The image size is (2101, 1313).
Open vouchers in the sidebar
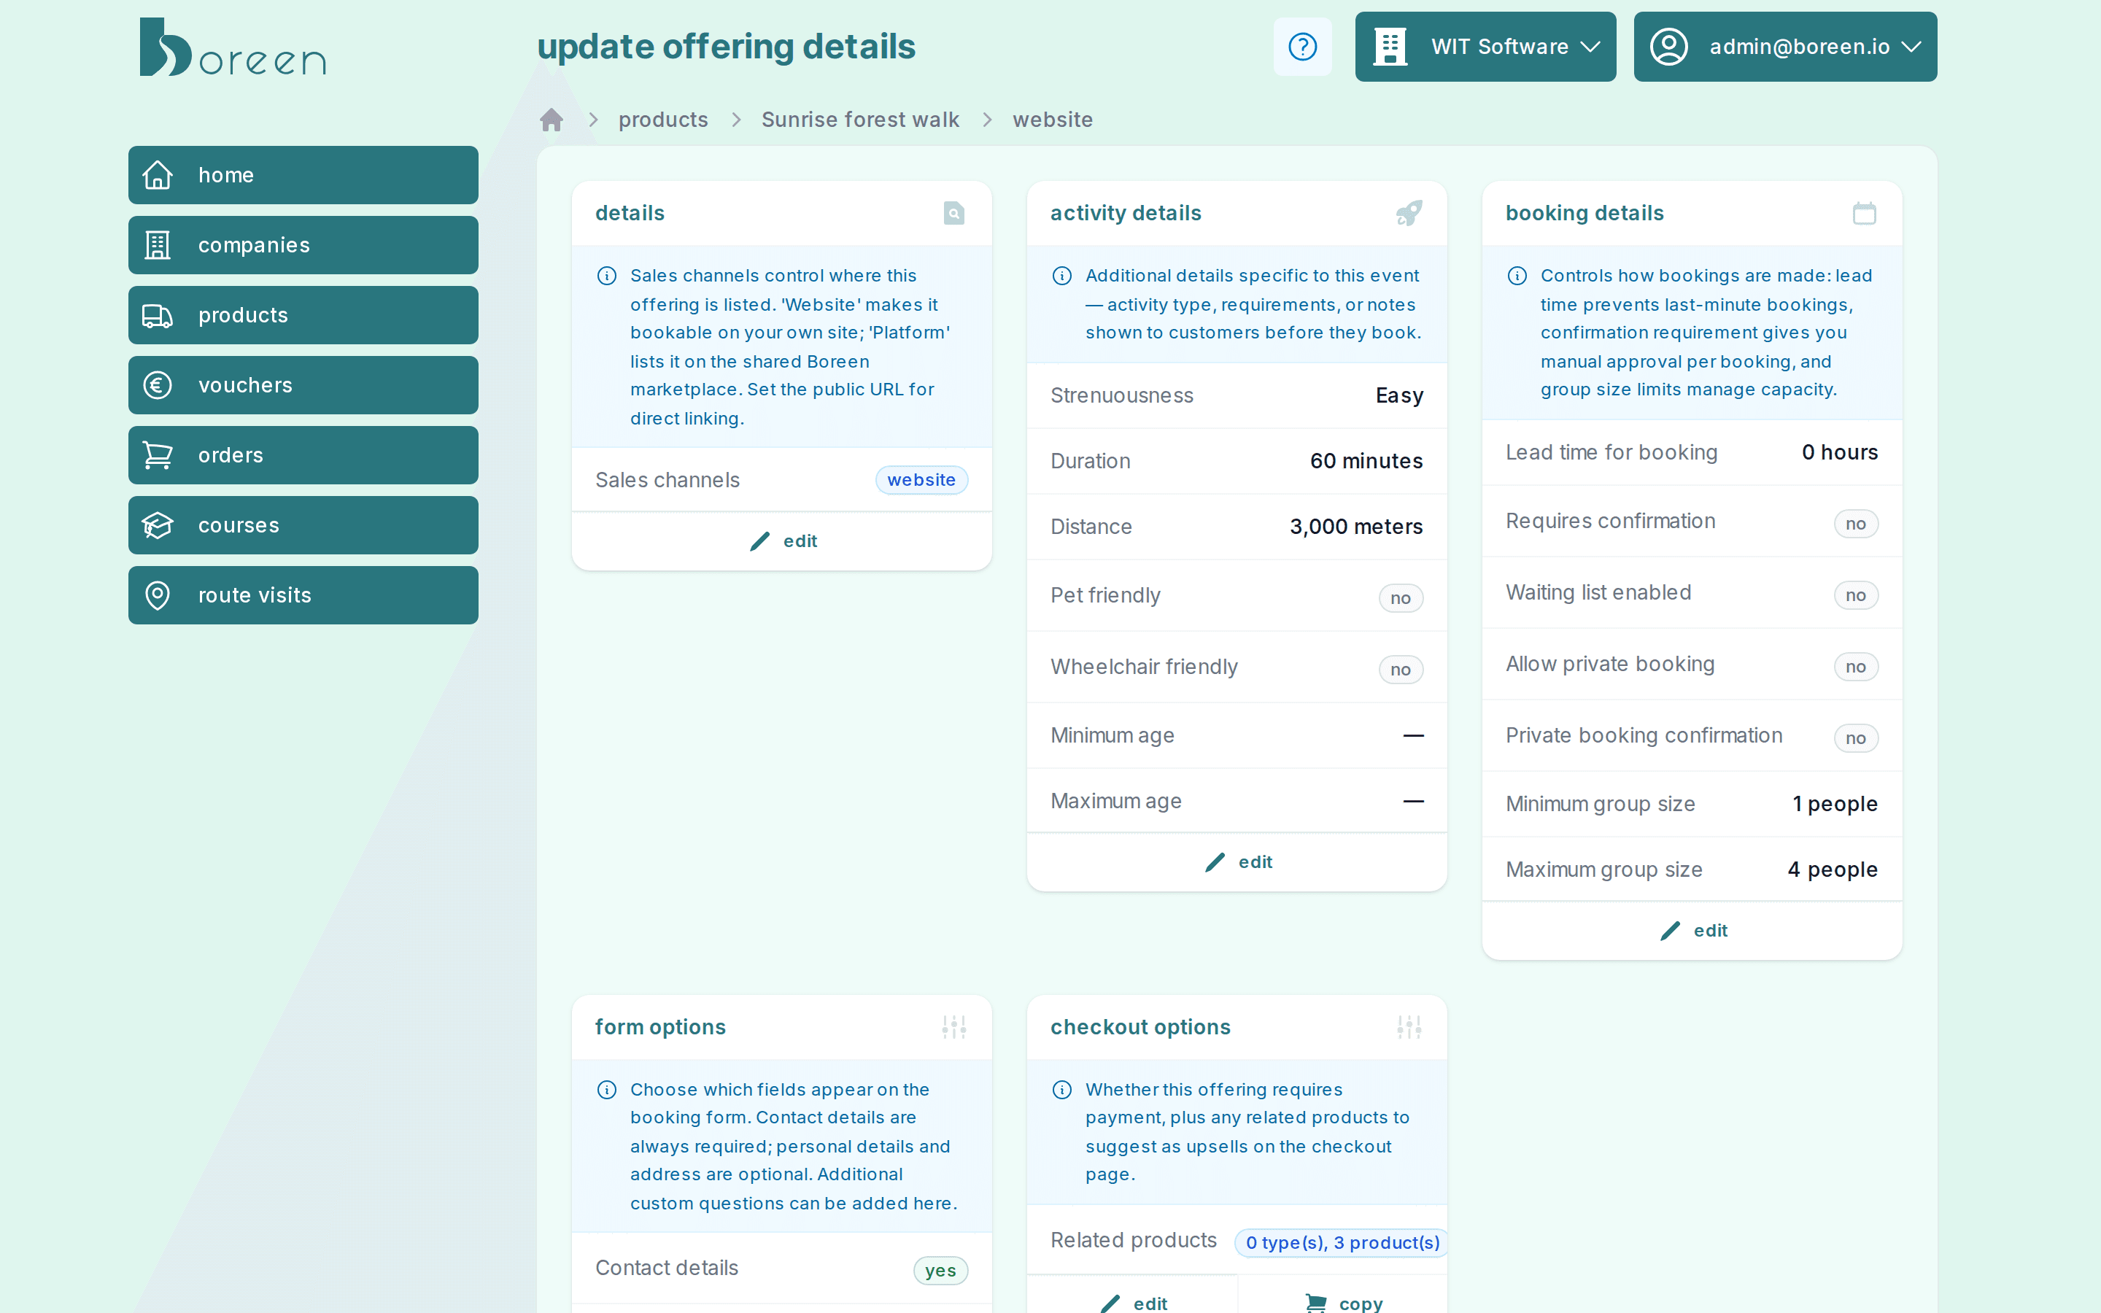click(x=303, y=386)
